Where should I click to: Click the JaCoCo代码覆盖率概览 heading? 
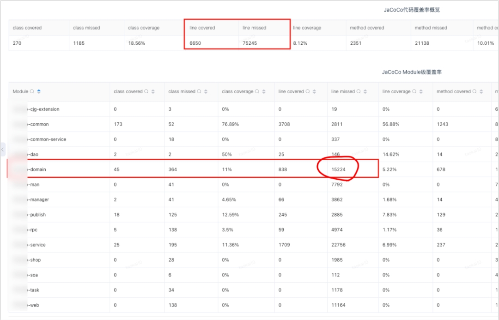[412, 10]
